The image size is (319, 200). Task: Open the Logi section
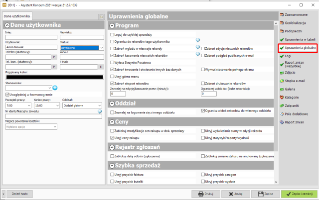[286, 56]
